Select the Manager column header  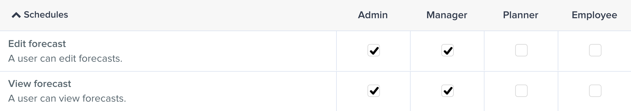tap(447, 15)
